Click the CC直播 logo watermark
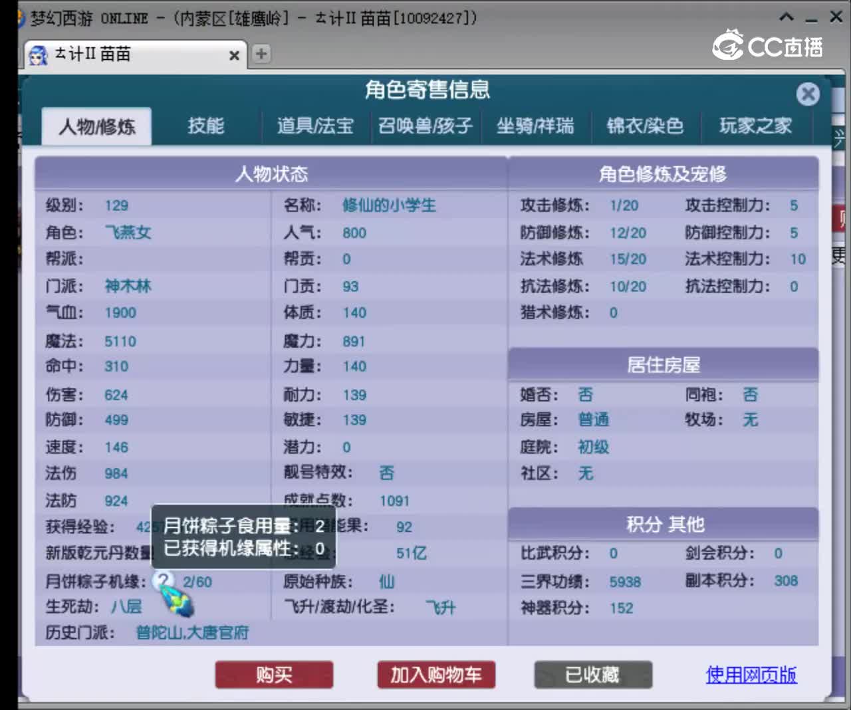The image size is (851, 710). click(x=765, y=47)
